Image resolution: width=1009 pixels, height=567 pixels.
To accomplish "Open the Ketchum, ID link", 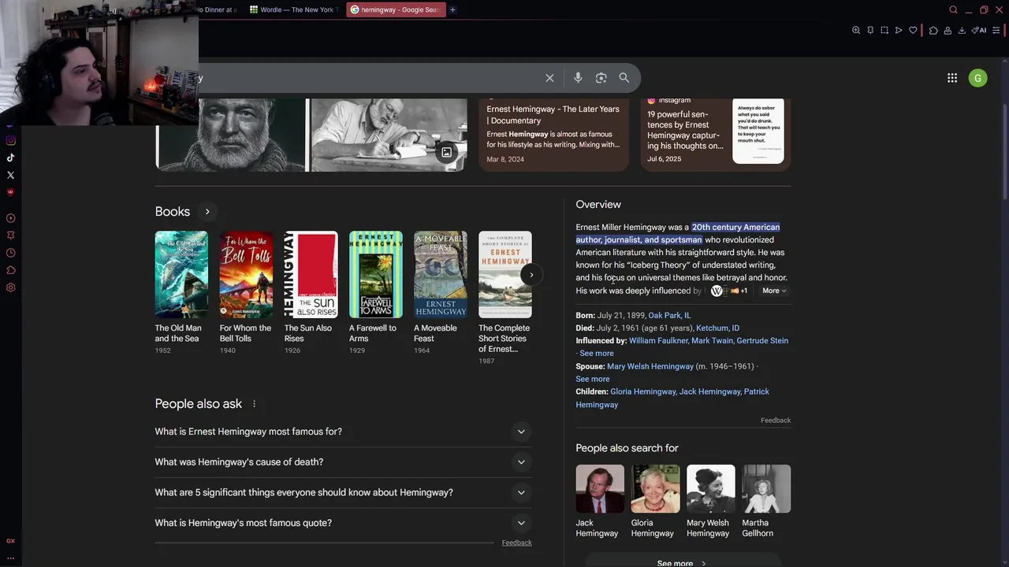I will 717,328.
